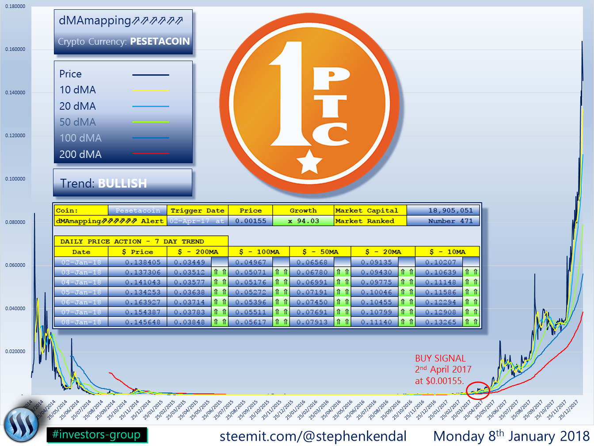This screenshot has width=594, height=446.
Task: Open the steemit.com/@stephenkendal link
Action: 313,436
